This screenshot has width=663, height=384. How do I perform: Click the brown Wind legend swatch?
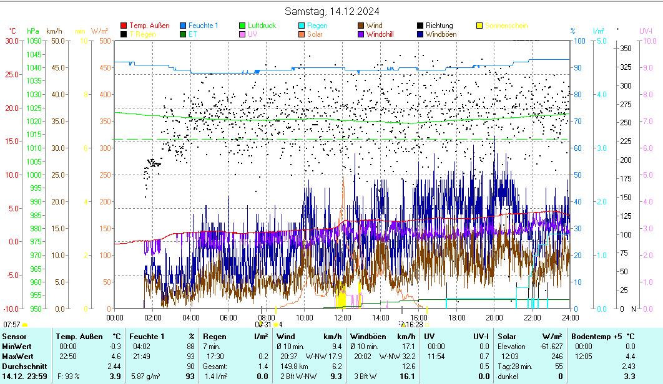(x=361, y=26)
